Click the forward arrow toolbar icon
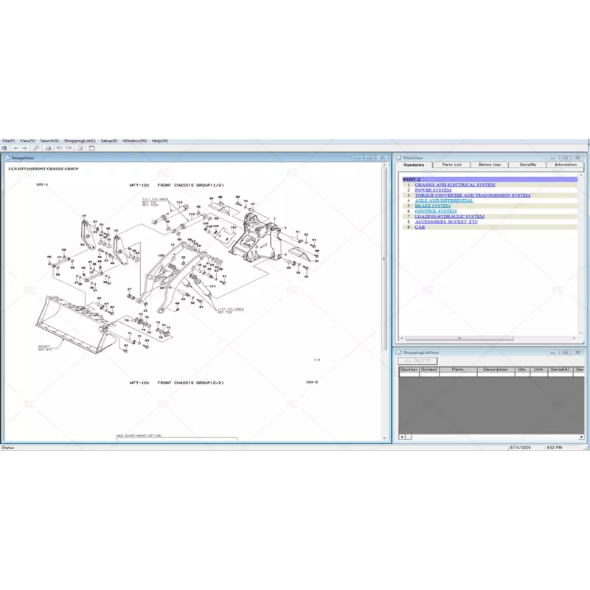Image resolution: width=590 pixels, height=590 pixels. pyautogui.click(x=25, y=147)
